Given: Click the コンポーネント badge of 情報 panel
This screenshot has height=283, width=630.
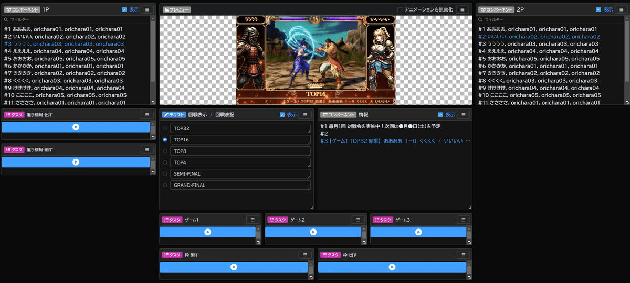Looking at the screenshot, I should coord(339,115).
